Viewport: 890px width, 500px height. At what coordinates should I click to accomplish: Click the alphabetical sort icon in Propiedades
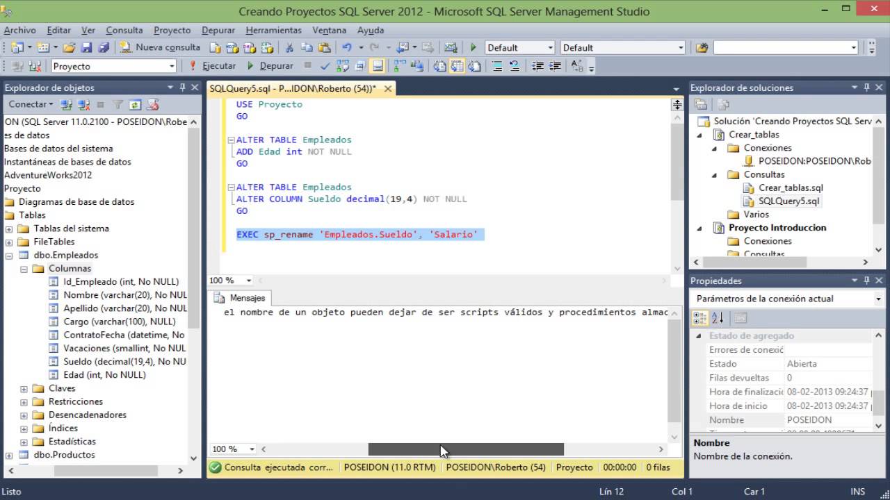click(x=718, y=318)
